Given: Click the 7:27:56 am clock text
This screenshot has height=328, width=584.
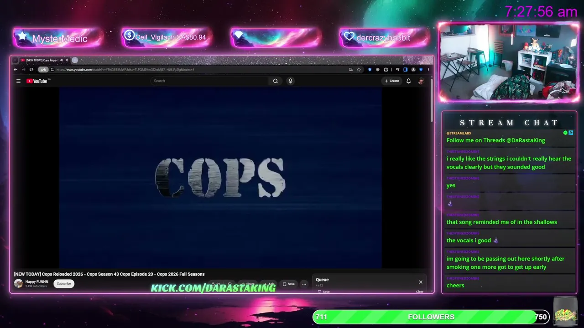Looking at the screenshot, I should tap(541, 12).
